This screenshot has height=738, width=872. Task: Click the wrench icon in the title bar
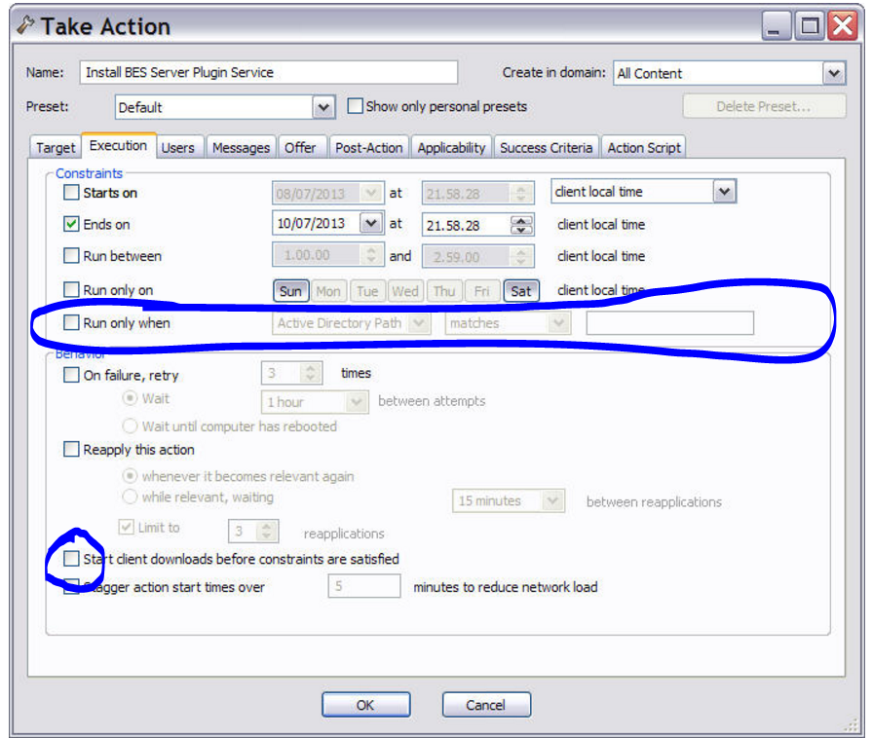click(x=25, y=25)
